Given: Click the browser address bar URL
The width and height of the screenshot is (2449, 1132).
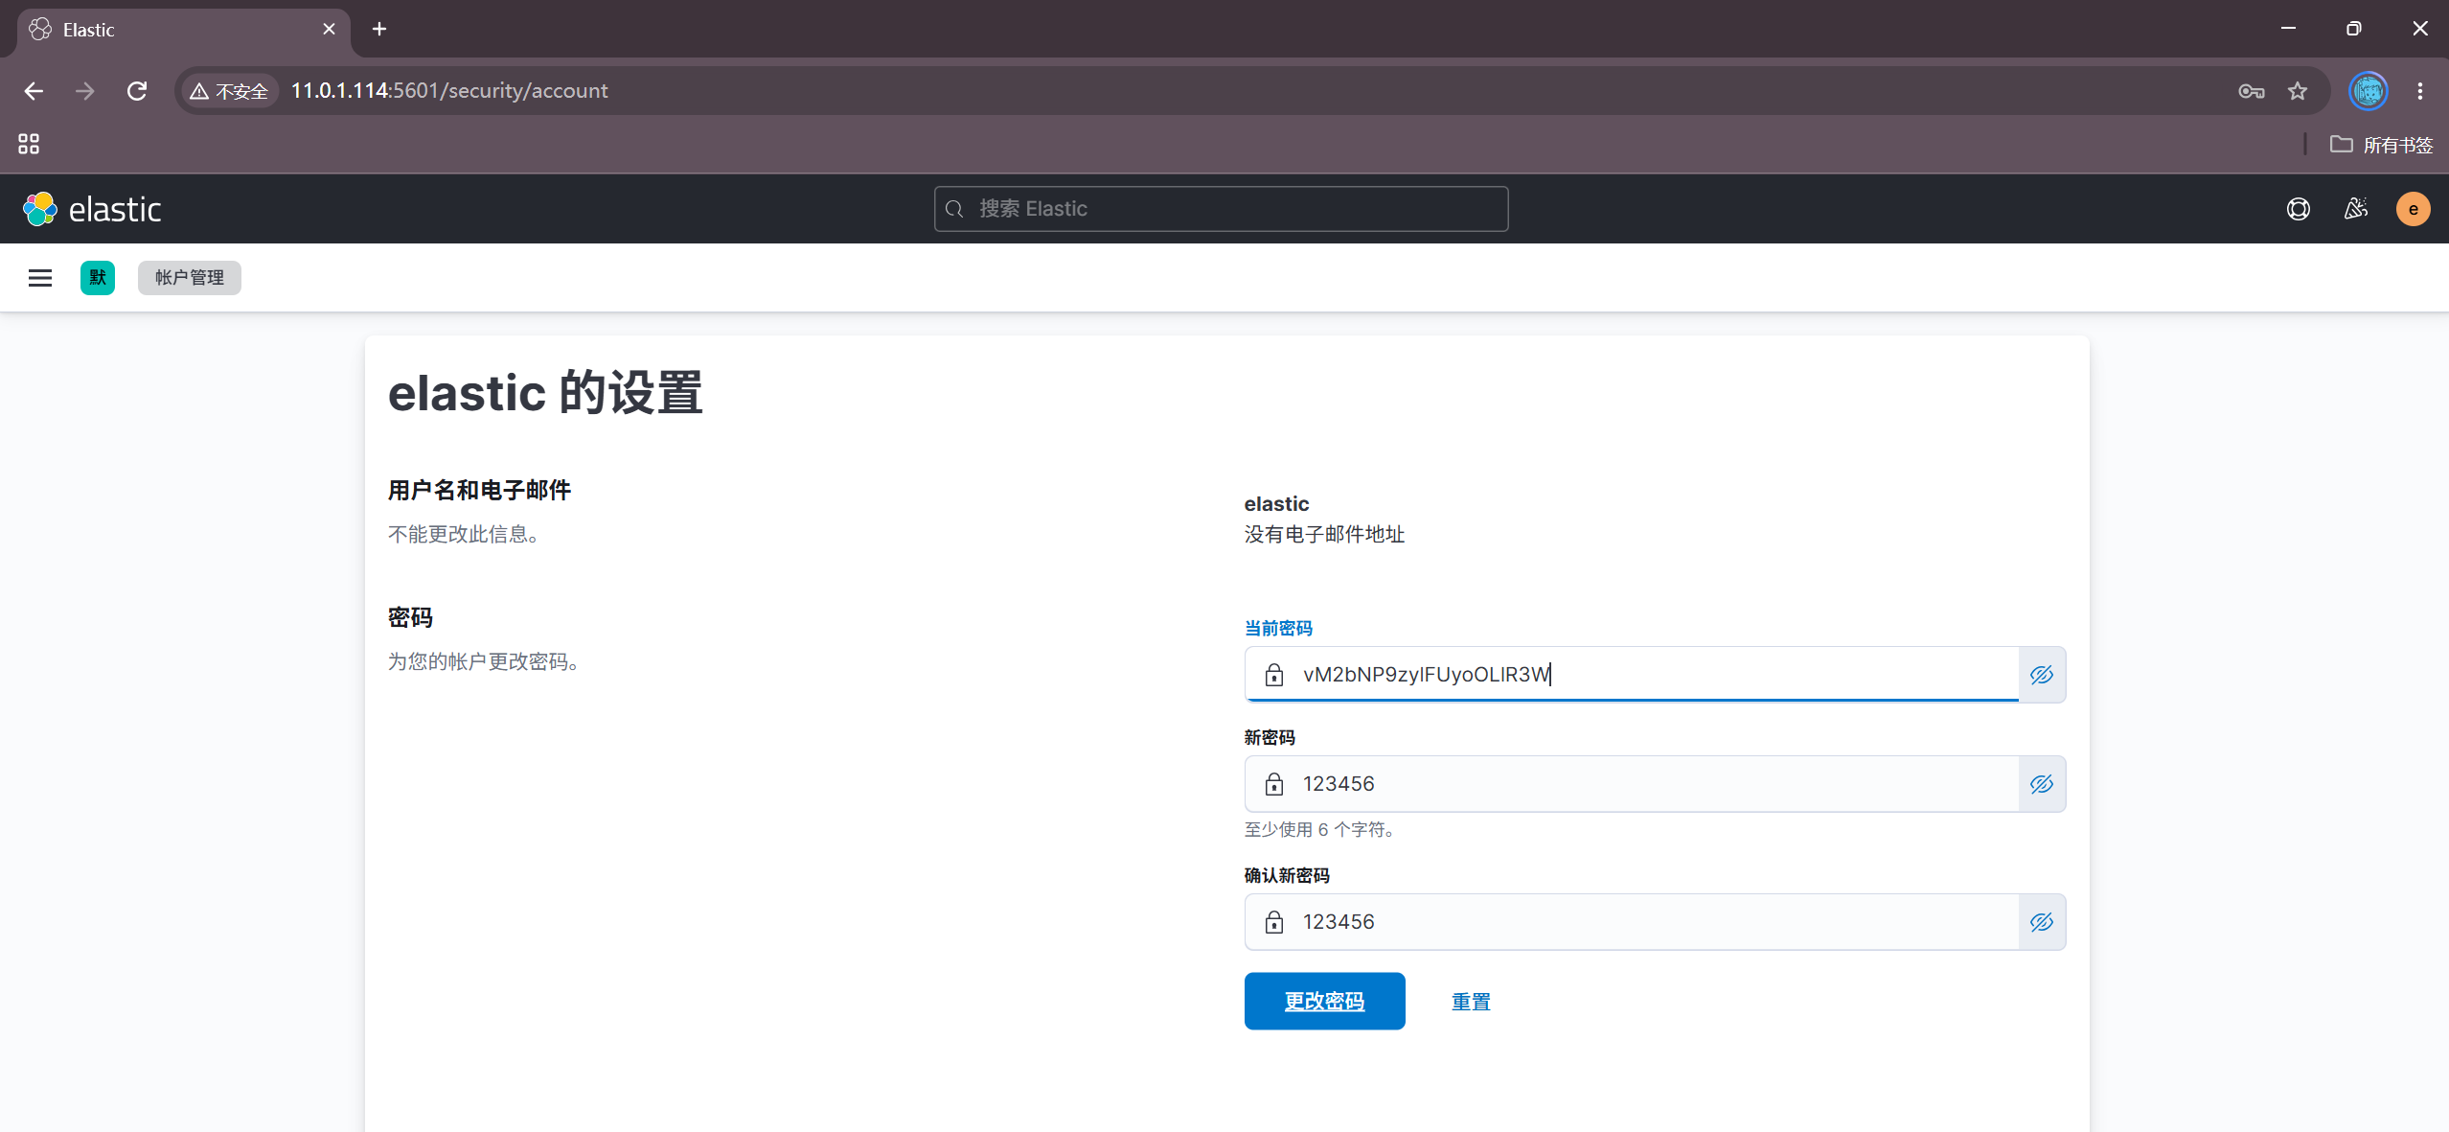Looking at the screenshot, I should point(449,91).
